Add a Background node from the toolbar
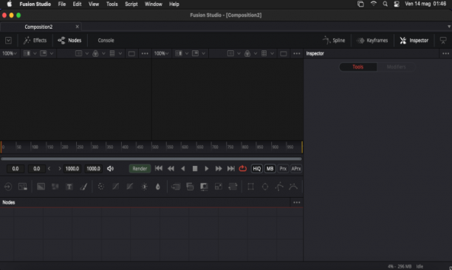This screenshot has width=452, height=270. 41,187
